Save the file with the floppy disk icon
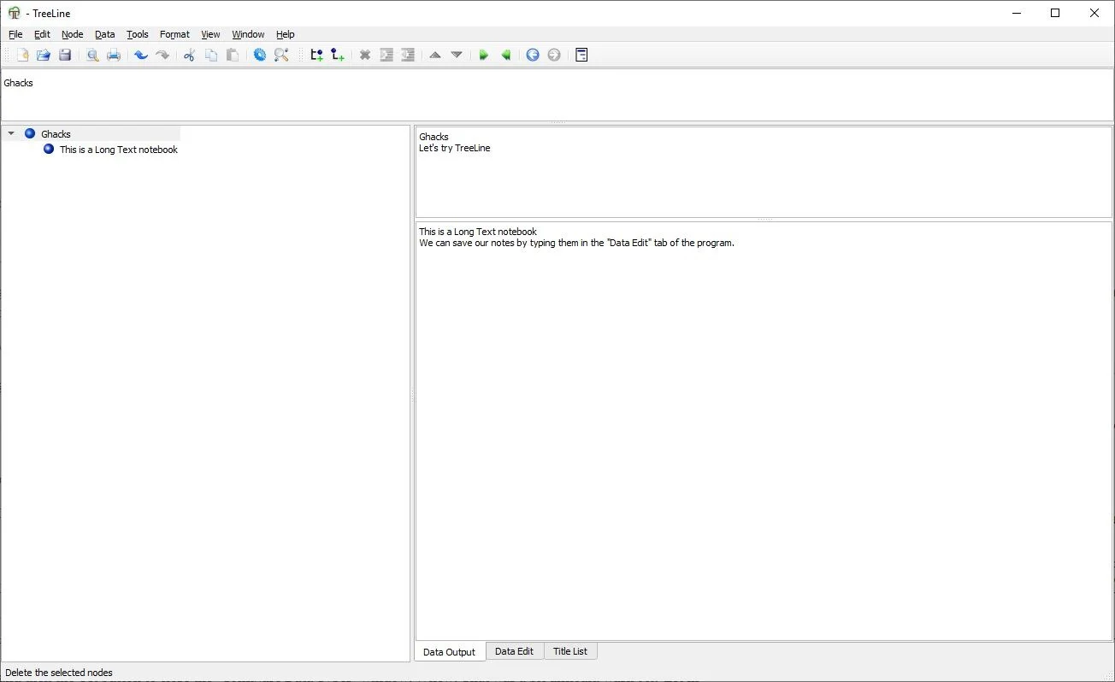1115x682 pixels. 65,55
